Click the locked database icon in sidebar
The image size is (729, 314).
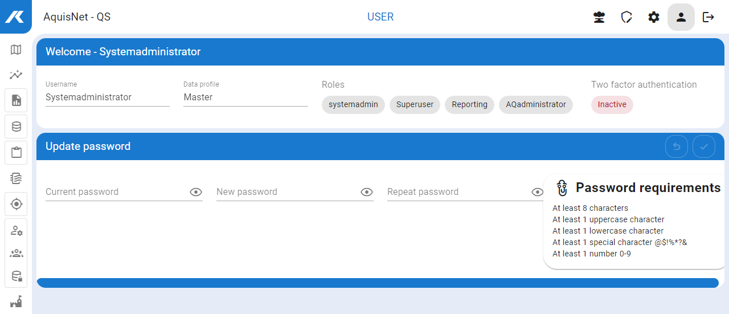click(x=16, y=276)
